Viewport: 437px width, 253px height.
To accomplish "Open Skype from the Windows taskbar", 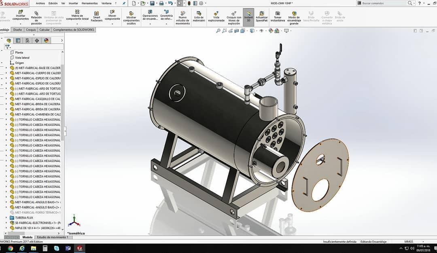I will click(57, 248).
